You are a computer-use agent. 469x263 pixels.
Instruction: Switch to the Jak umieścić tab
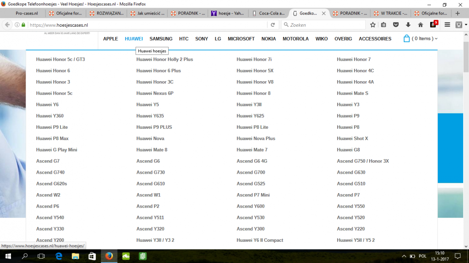[x=147, y=13]
